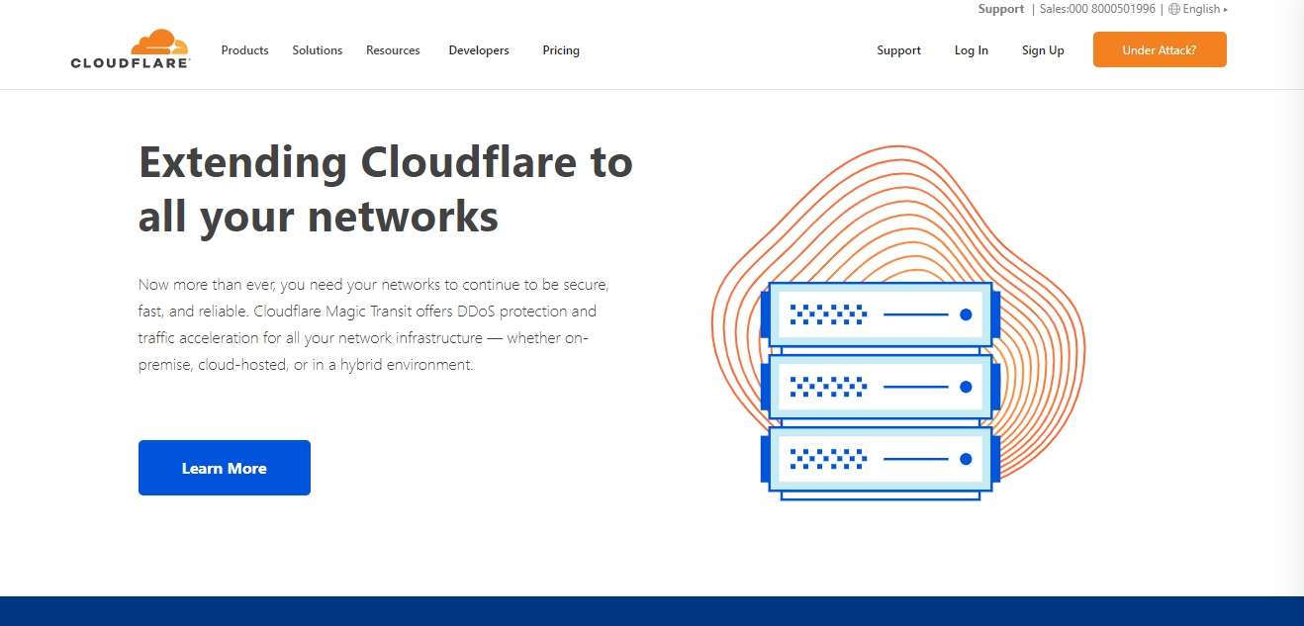Click the paragraph mentioning Cloudflare Magic Transit

pyautogui.click(x=374, y=324)
